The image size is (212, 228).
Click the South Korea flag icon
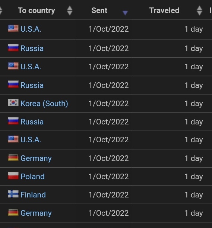[x=13, y=103]
